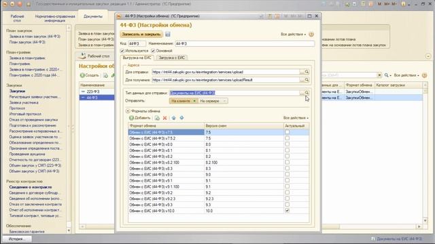Click the copy row icon in exchange formats toolbar

157,118
